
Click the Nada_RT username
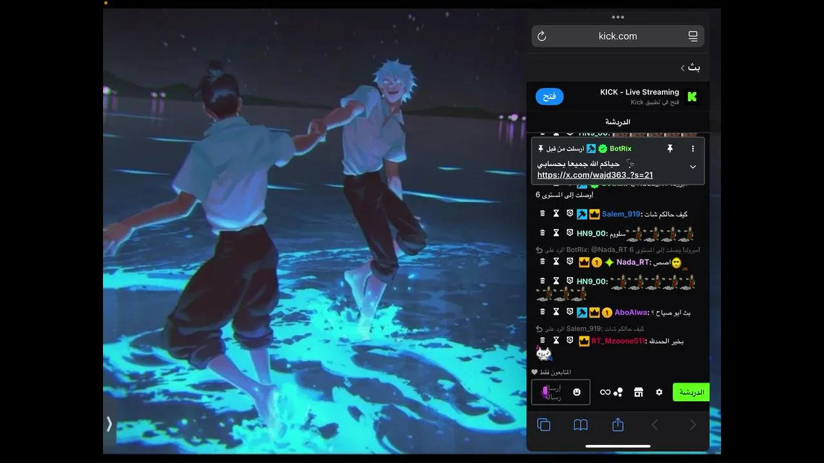click(x=633, y=262)
